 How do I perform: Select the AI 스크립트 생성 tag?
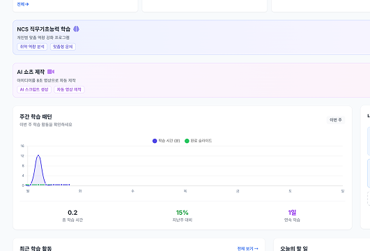coord(34,89)
